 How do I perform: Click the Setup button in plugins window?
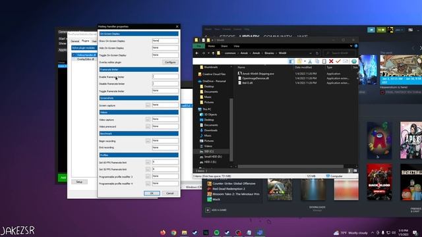[x=79, y=182]
